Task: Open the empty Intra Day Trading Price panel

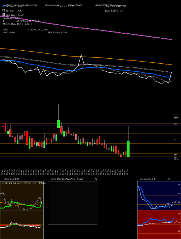Action: [72, 203]
